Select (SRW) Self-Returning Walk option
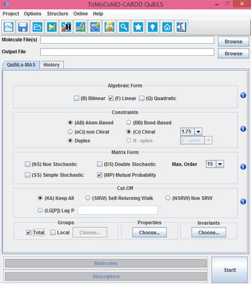Screen dimensions: 251x284 pos(88,198)
